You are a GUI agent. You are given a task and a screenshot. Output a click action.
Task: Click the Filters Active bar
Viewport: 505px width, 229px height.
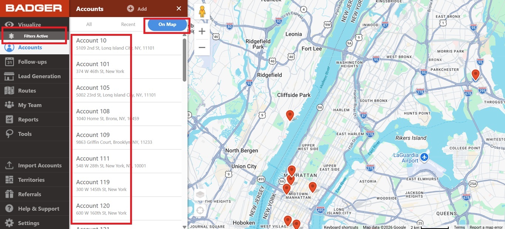click(x=35, y=36)
